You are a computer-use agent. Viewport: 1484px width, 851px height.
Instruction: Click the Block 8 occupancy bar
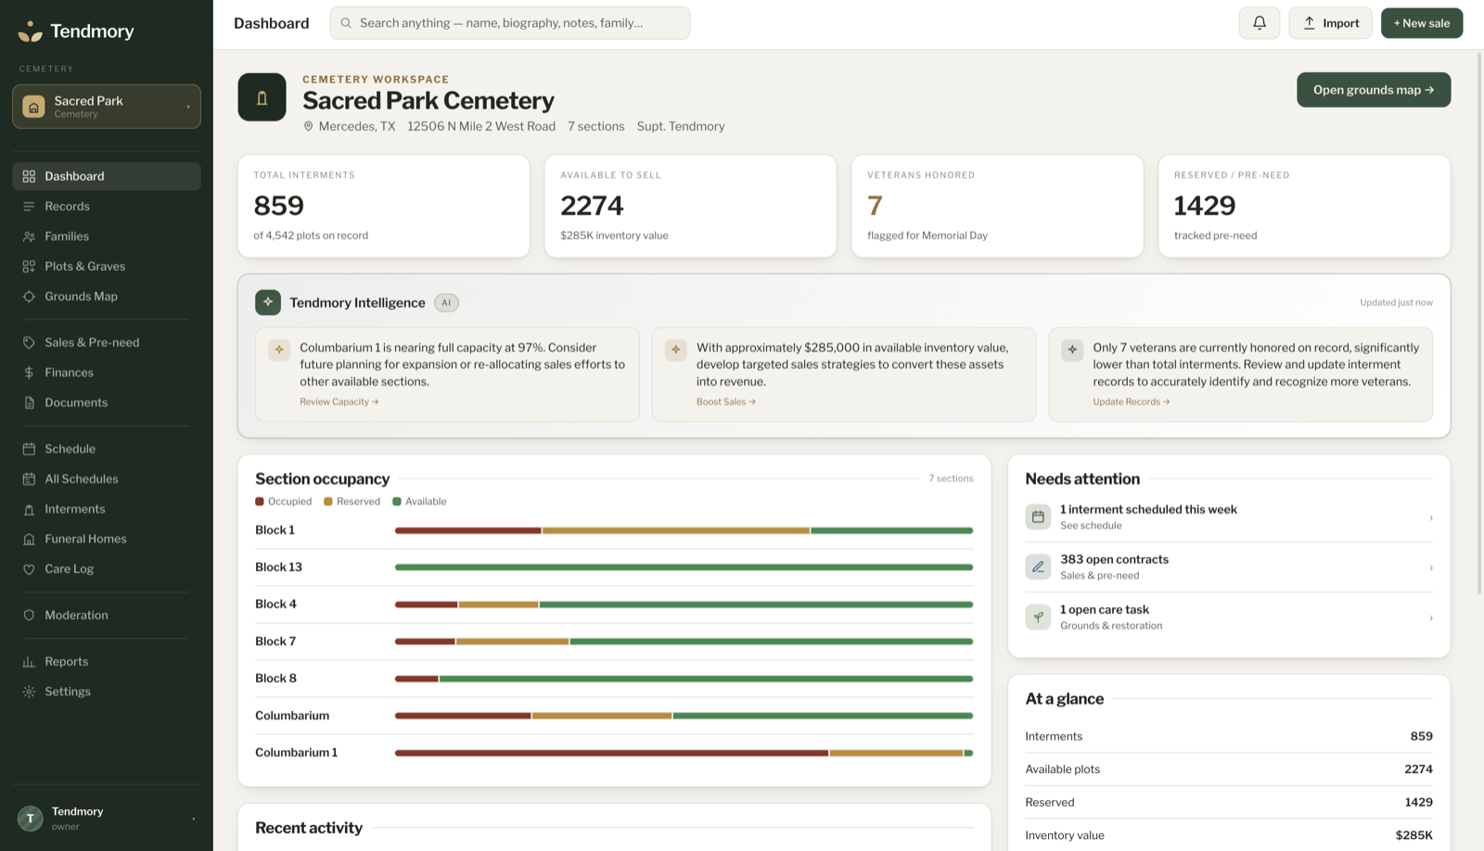tap(684, 679)
